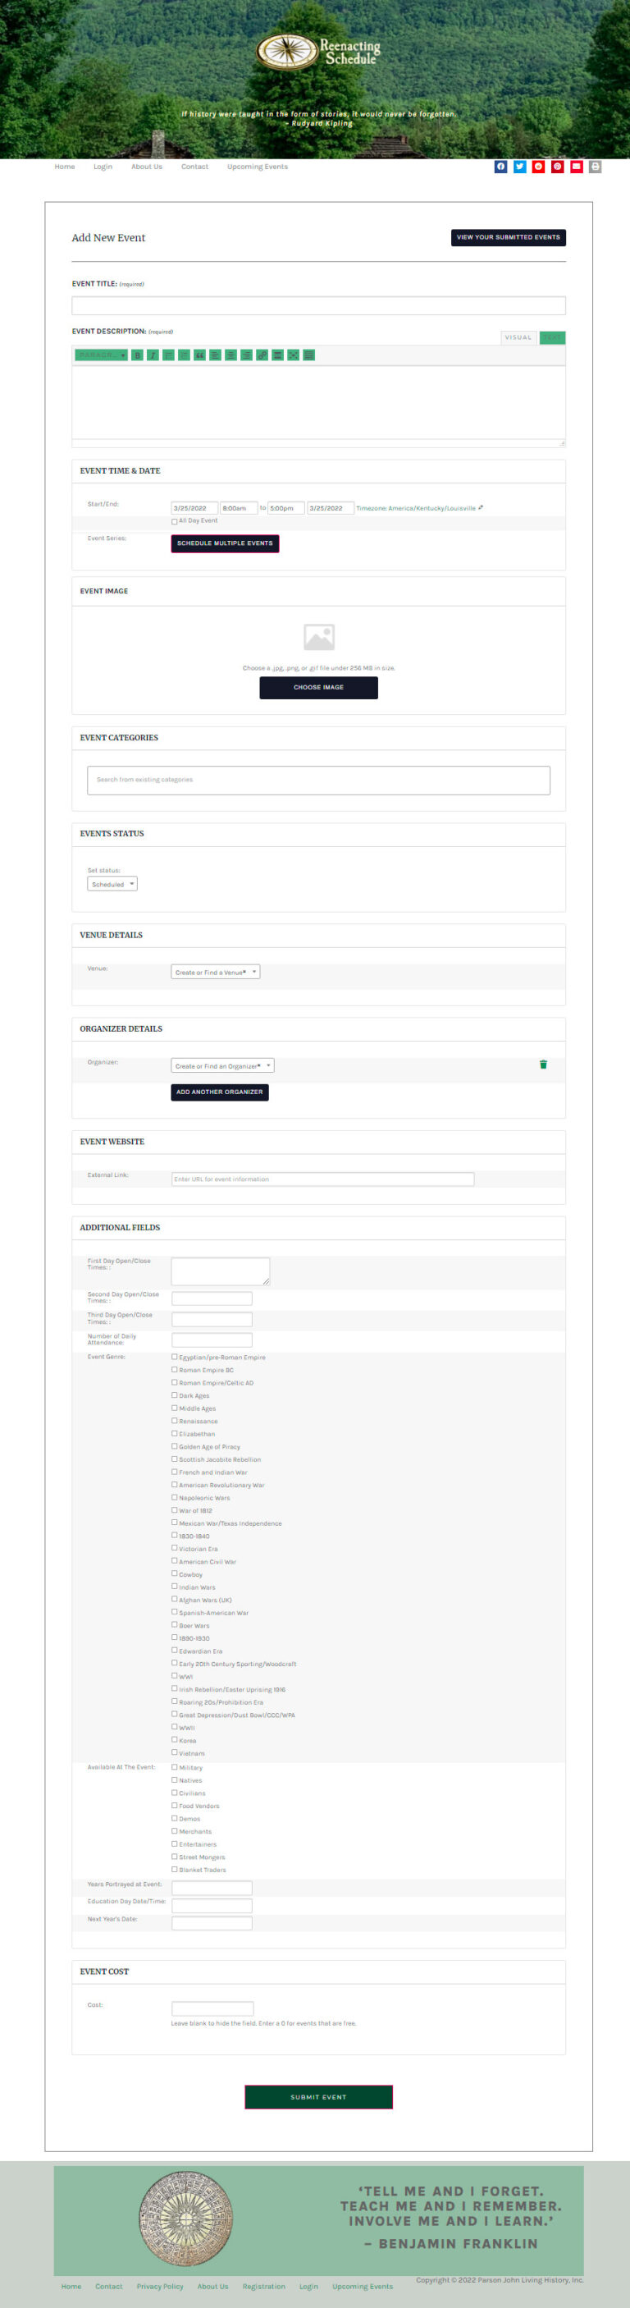Viewport: 630px width, 2308px height.
Task: Click the Choose Image button
Action: point(318,687)
